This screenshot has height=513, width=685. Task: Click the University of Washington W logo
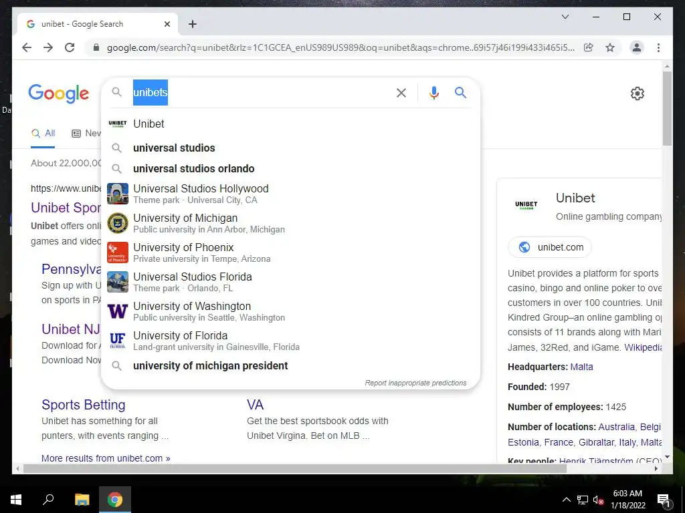(x=118, y=311)
